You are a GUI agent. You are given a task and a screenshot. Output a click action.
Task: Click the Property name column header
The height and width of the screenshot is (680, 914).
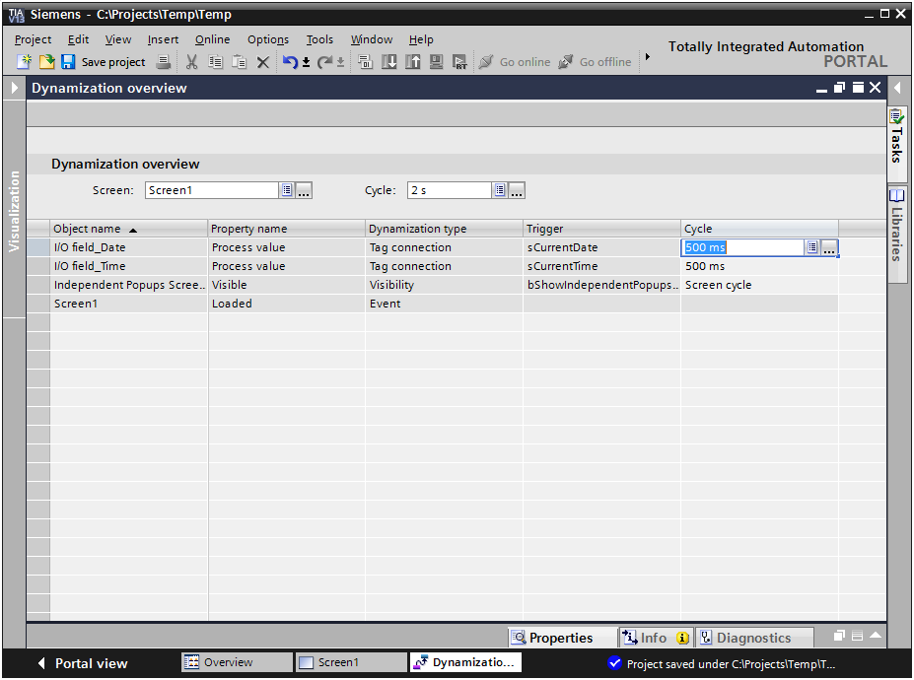[x=287, y=229]
